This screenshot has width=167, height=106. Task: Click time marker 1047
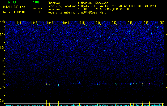pos(113,23)
